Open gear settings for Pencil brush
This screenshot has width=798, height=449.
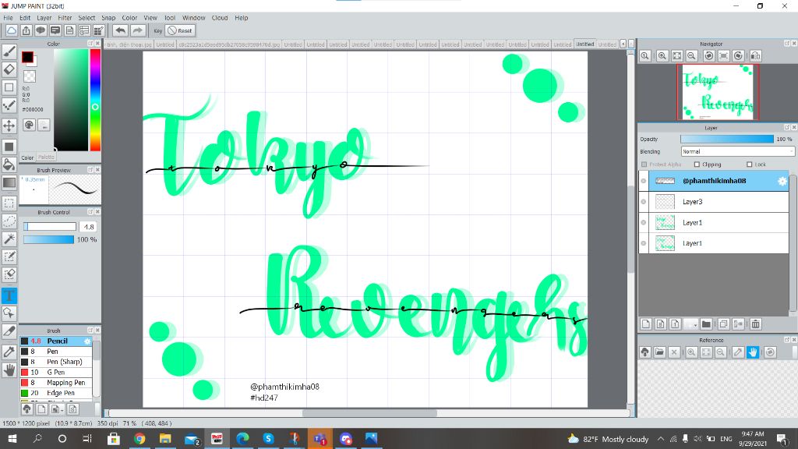(x=87, y=341)
